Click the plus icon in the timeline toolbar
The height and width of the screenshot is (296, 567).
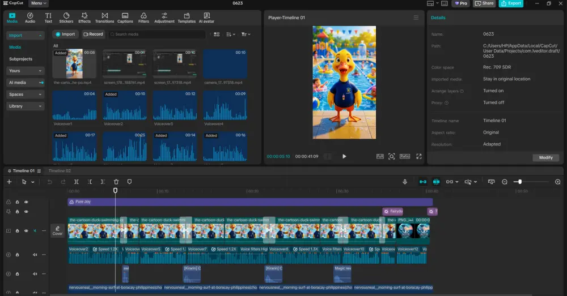pyautogui.click(x=9, y=182)
